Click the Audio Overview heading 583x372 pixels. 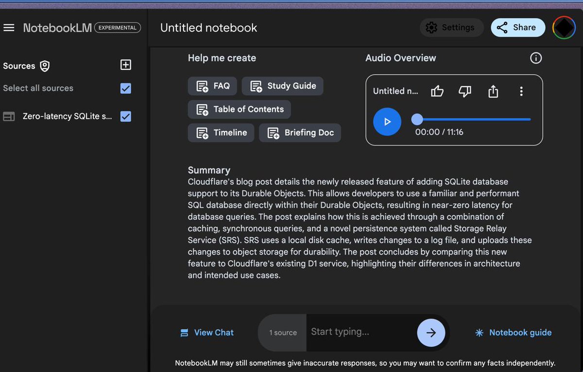pos(401,58)
